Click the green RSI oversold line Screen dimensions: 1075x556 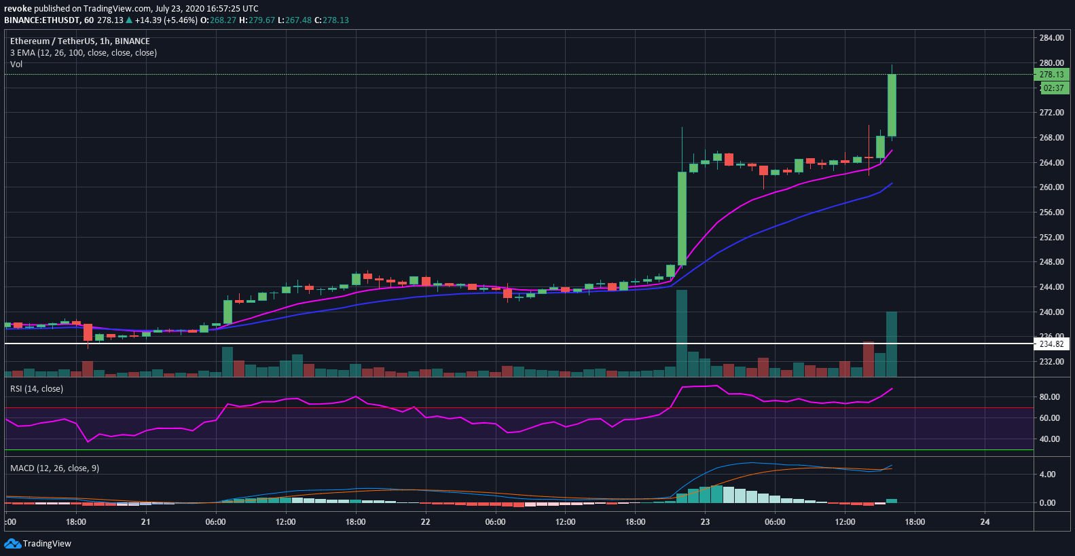click(519, 449)
